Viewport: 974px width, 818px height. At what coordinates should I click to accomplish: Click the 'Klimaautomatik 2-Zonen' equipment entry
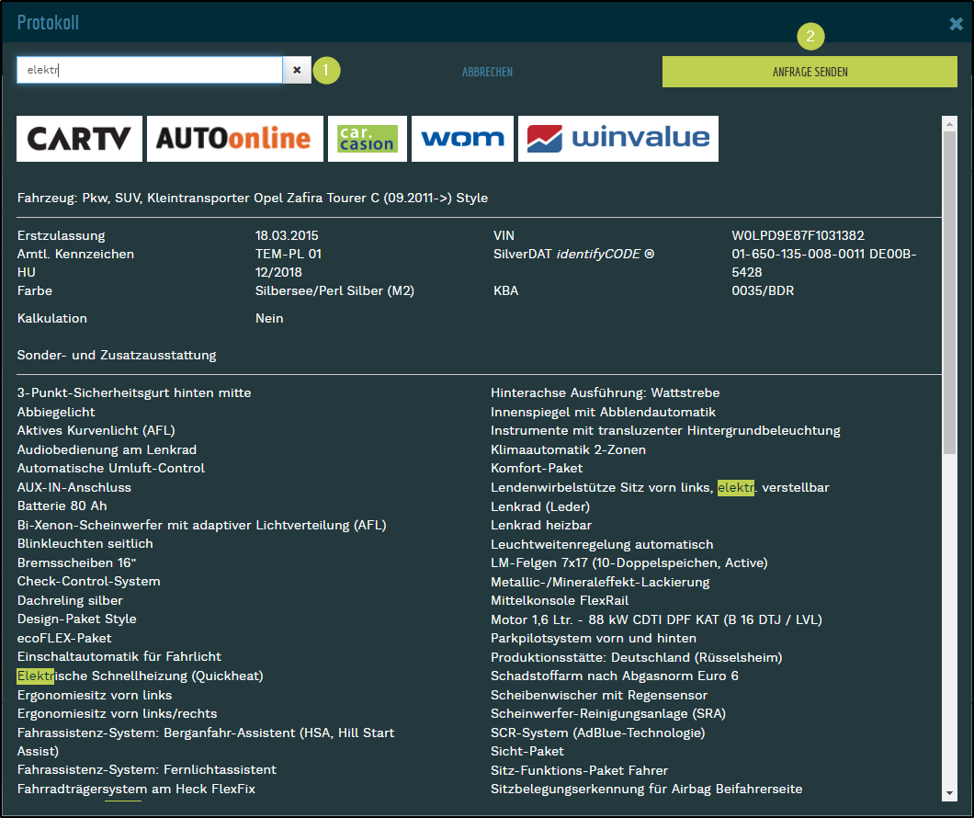(x=568, y=449)
